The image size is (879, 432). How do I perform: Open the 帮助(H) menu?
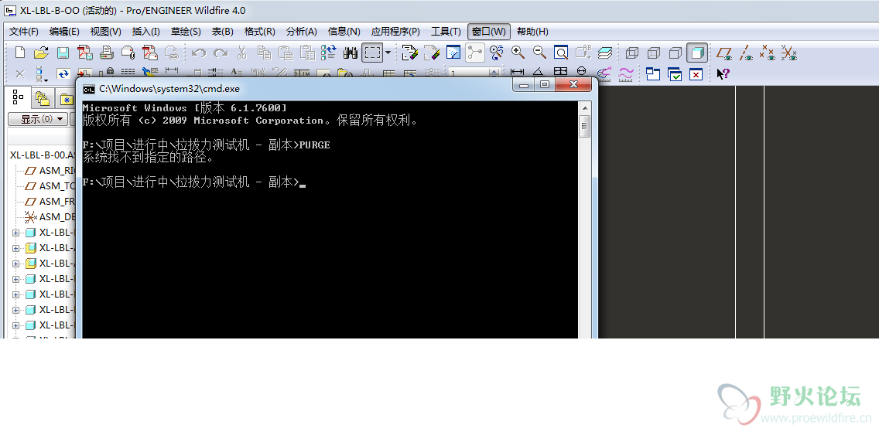pos(532,32)
